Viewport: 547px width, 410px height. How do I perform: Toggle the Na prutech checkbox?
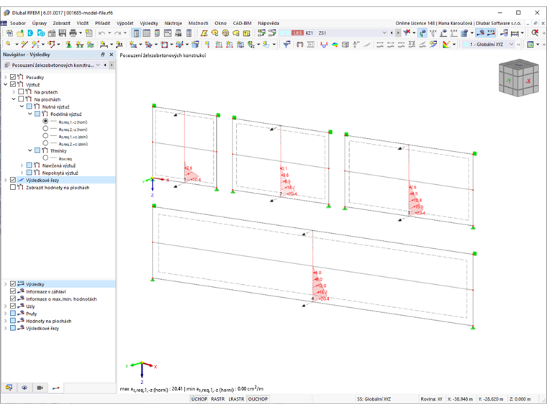21,91
